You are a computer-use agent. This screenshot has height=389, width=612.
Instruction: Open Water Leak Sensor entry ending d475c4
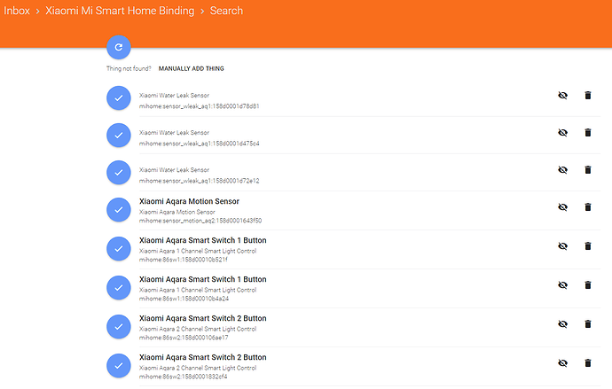199,137
